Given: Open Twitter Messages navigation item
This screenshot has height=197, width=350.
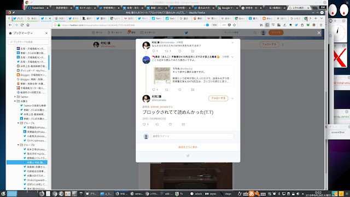Looking at the screenshot, I should 148,33.
